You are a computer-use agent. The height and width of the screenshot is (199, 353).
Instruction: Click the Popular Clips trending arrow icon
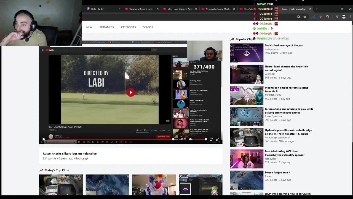point(232,39)
